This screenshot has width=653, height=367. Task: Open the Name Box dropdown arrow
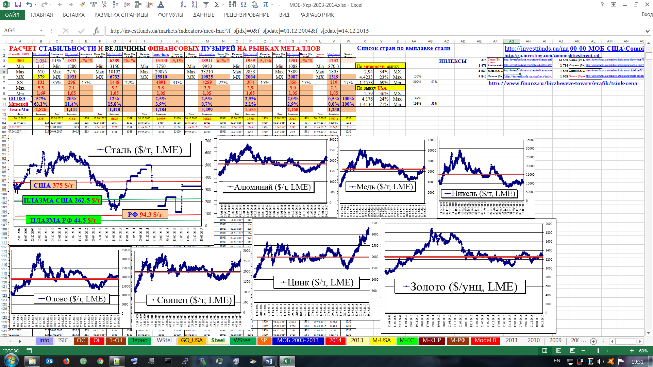coord(41,31)
